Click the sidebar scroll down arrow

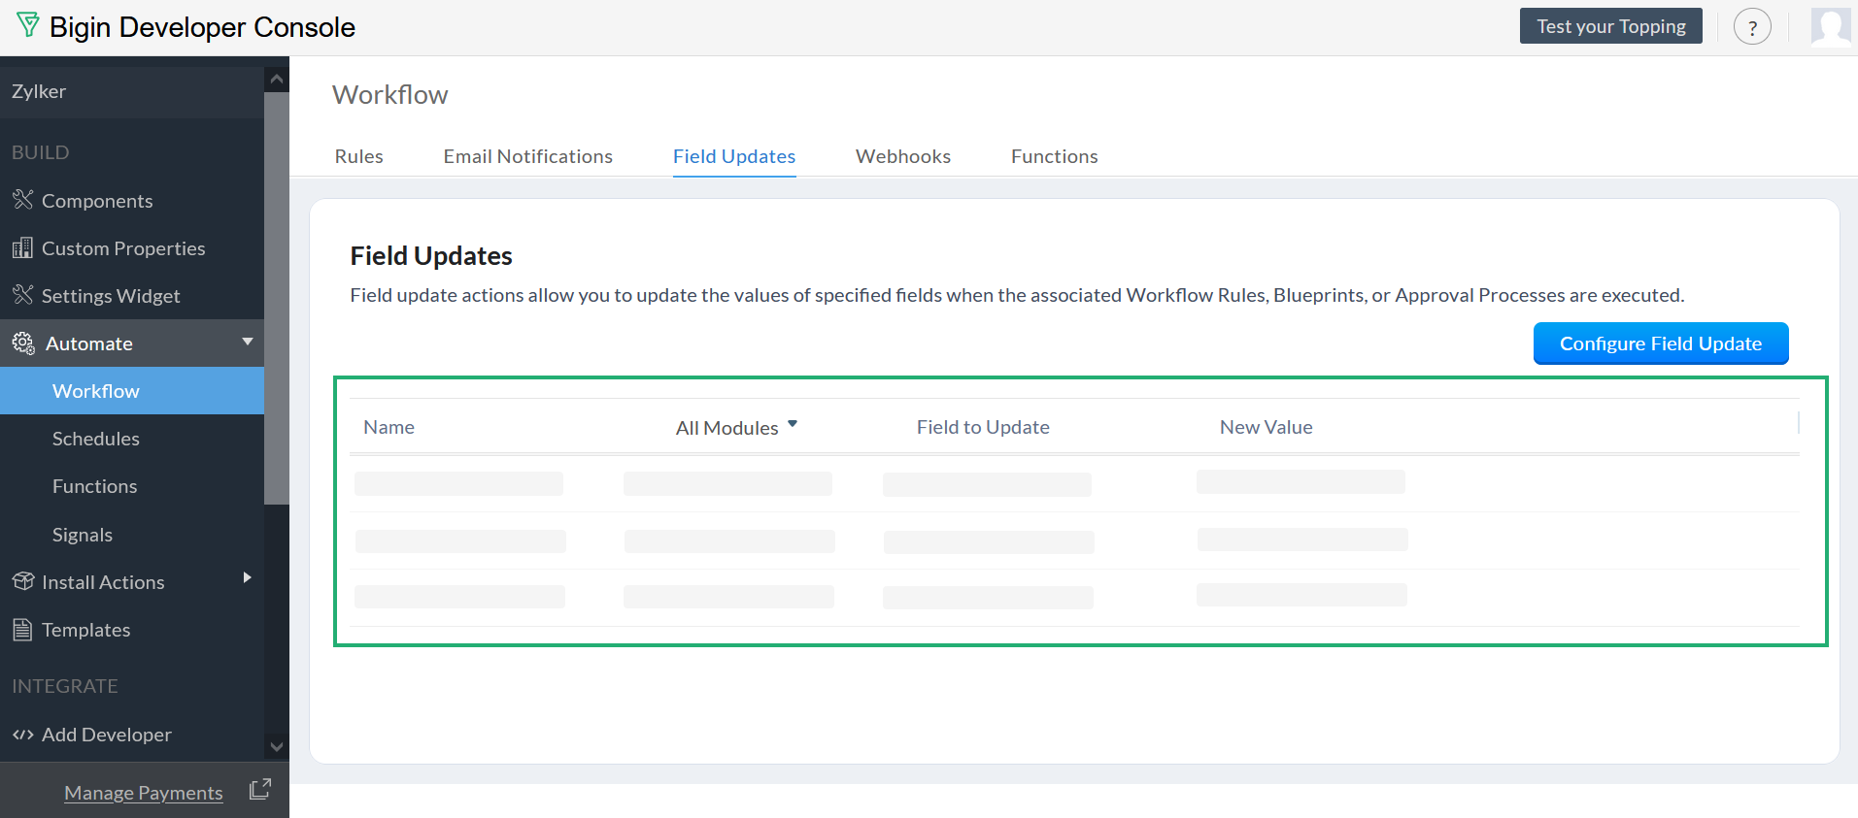point(277,746)
